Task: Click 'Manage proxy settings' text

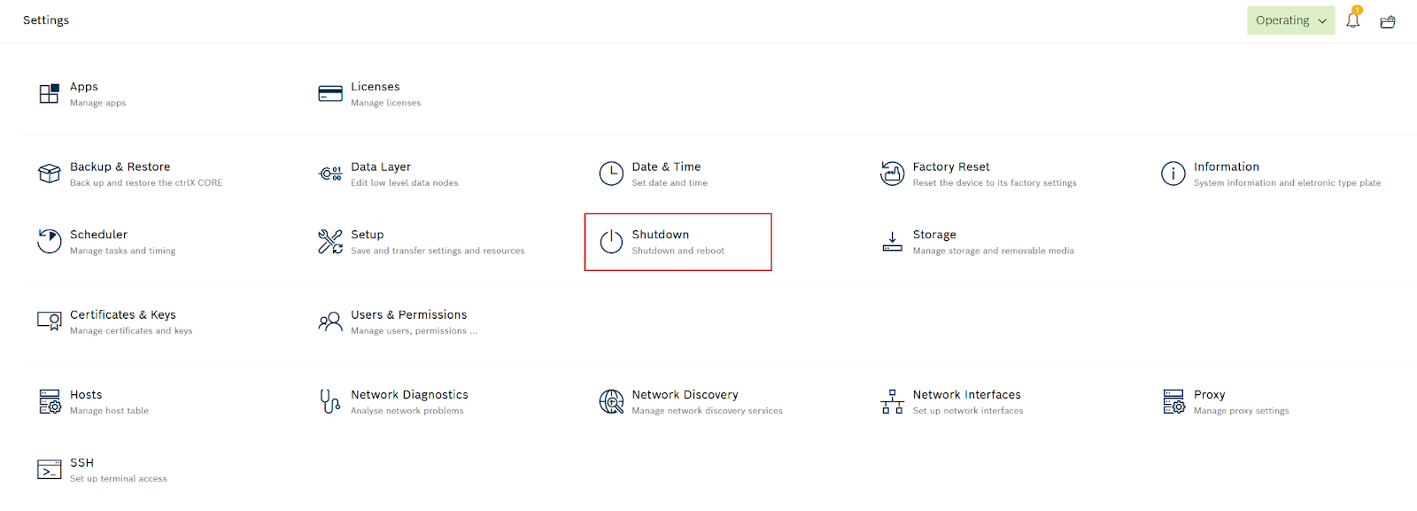Action: [1242, 411]
